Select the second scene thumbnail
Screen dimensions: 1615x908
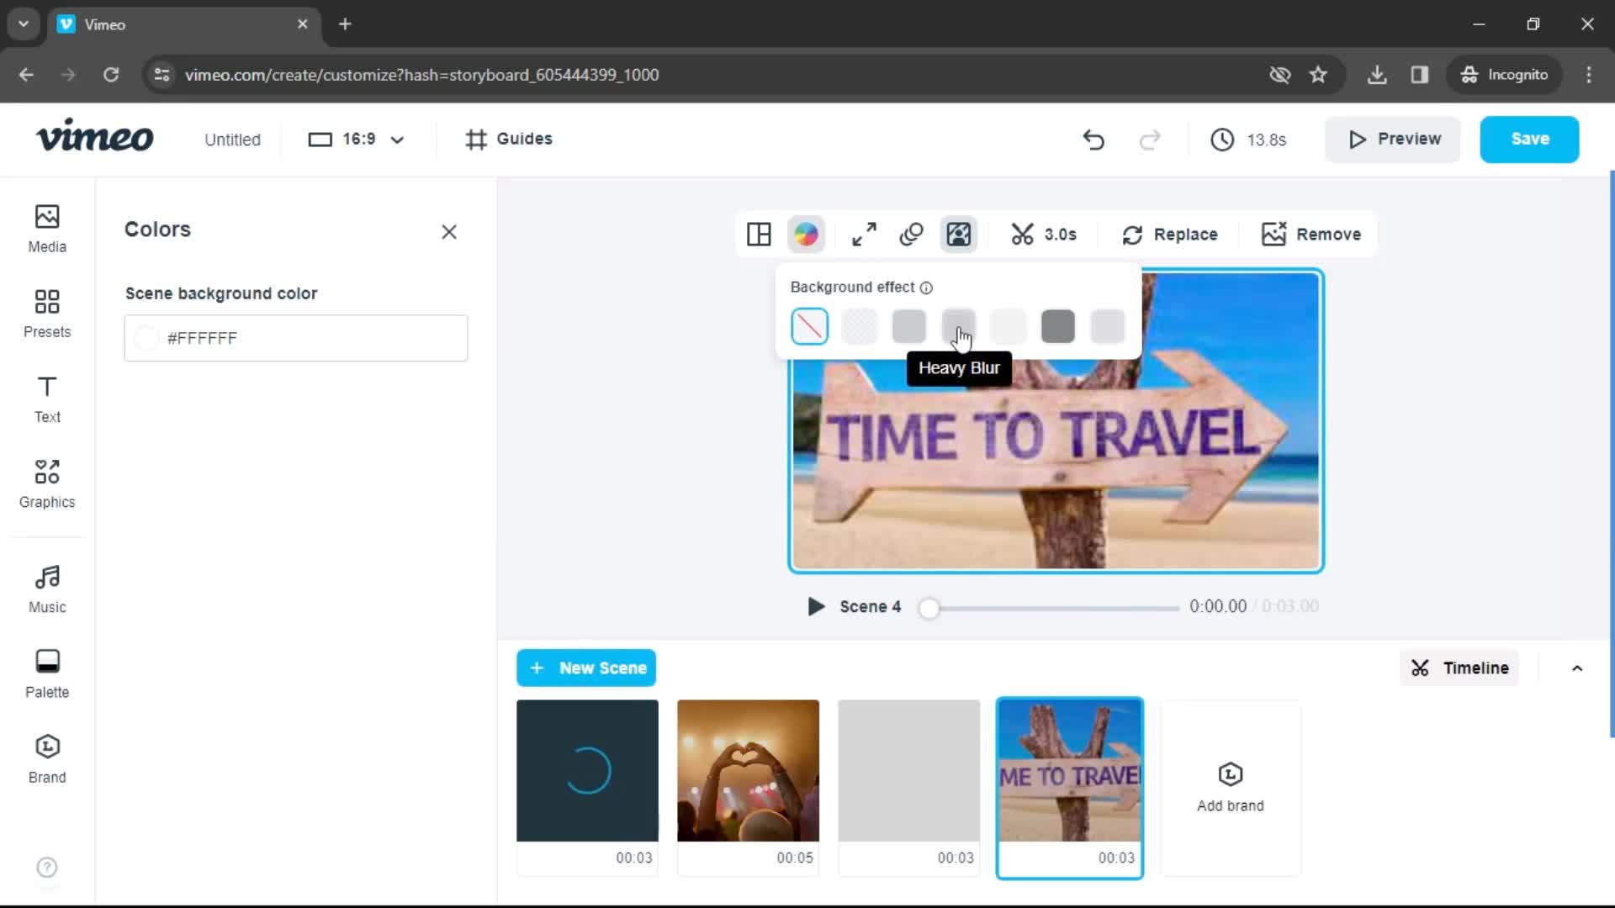[748, 769]
